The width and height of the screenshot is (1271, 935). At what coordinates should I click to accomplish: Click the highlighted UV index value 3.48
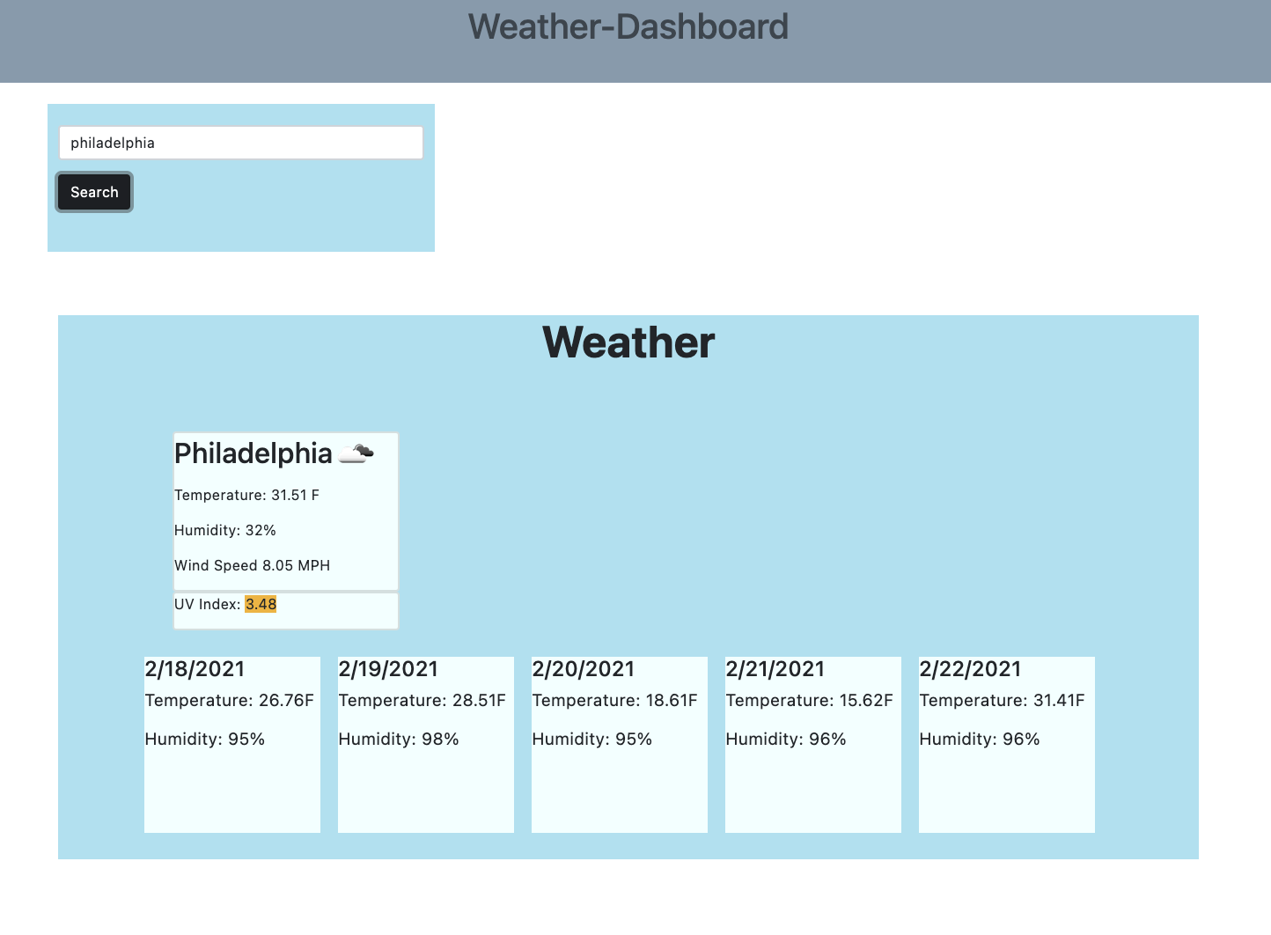click(x=261, y=604)
